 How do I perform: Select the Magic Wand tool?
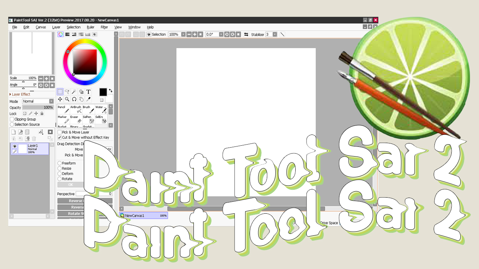74,92
